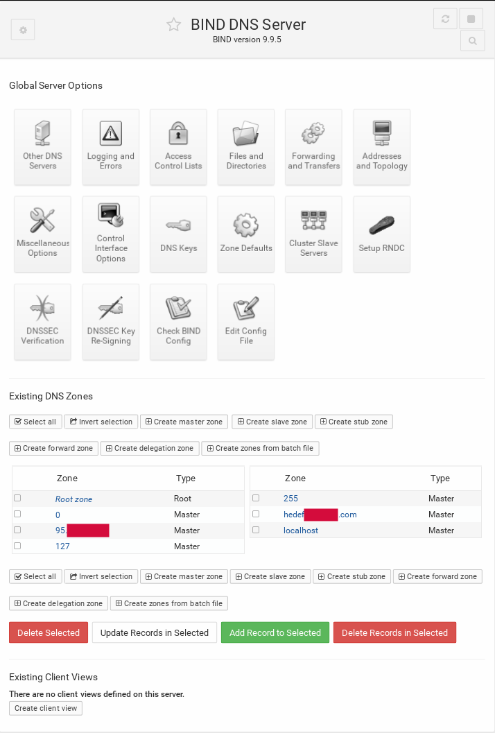Open the DNS Keys page
The image size is (495, 733).
(178, 234)
